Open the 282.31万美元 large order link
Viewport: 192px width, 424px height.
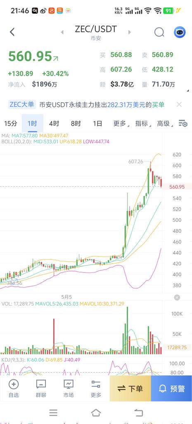tap(126, 105)
